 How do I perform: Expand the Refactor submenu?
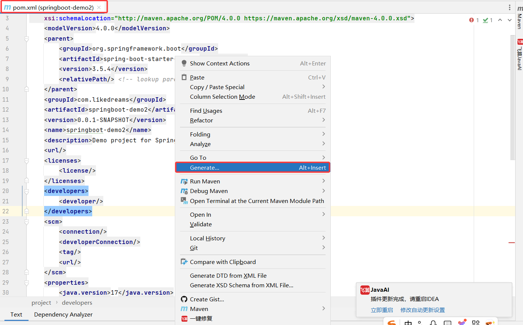253,120
